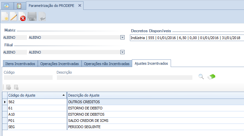Click the Matriz name field ALBINO
The height and width of the screenshot is (136, 244).
(x=74, y=37)
